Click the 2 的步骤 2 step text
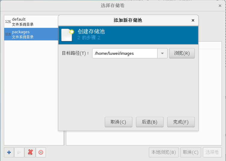This screenshot has width=226, height=161. click(89, 38)
